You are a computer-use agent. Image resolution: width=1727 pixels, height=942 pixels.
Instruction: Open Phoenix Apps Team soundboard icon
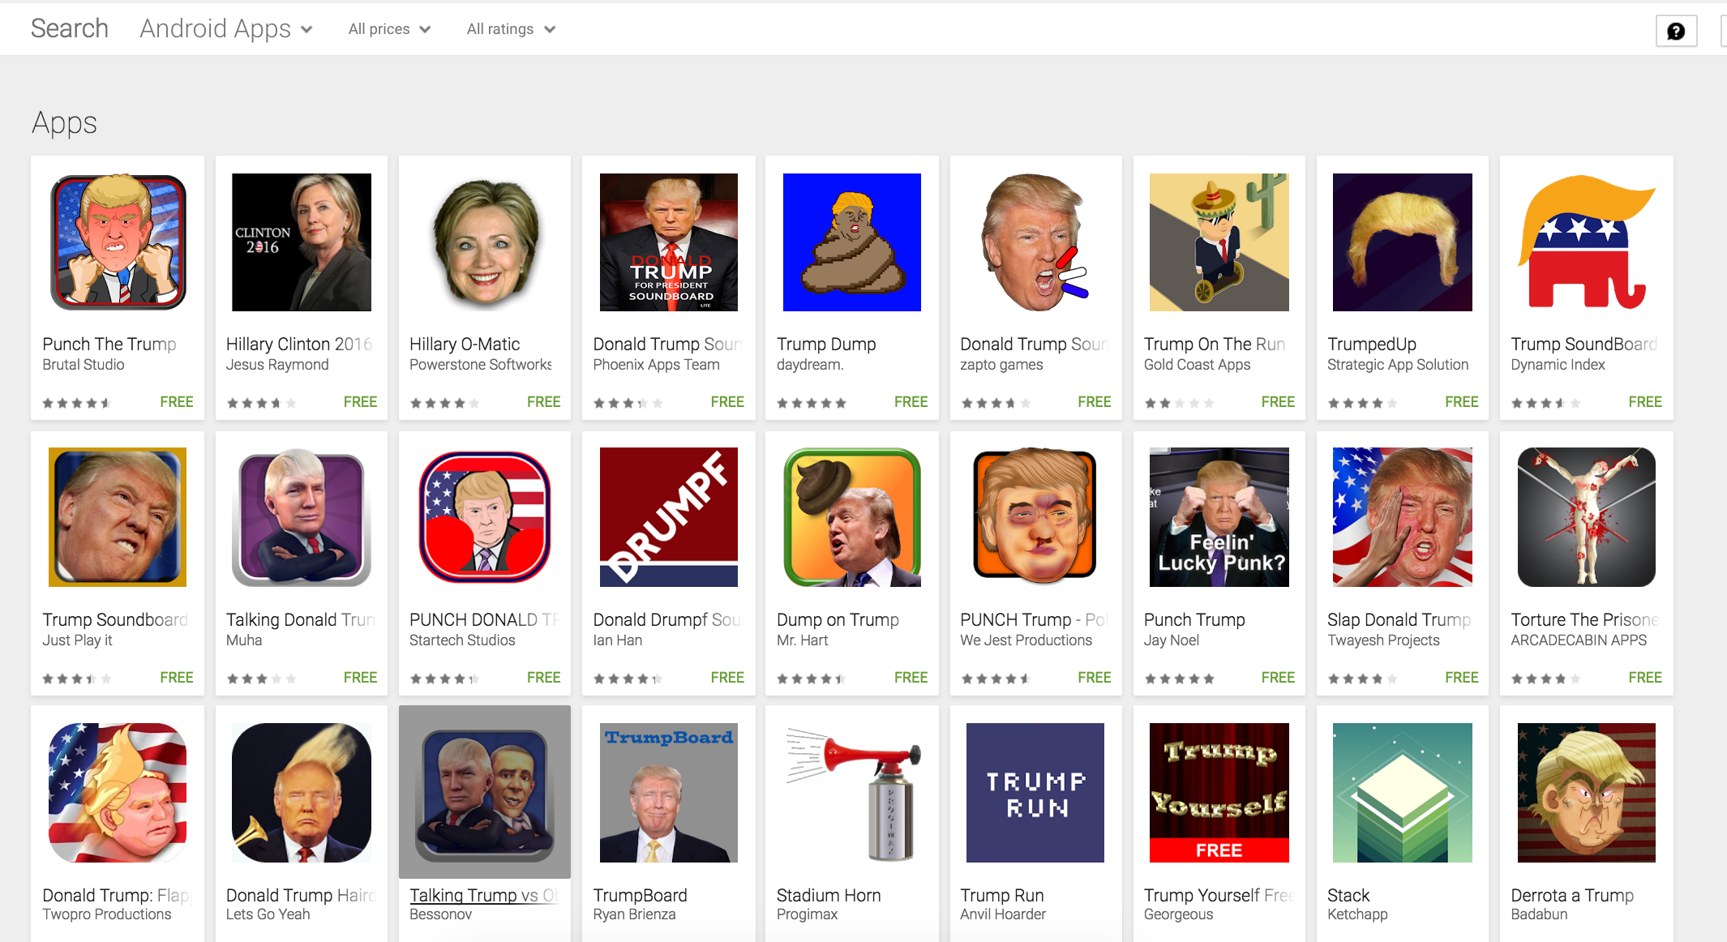[x=669, y=242]
